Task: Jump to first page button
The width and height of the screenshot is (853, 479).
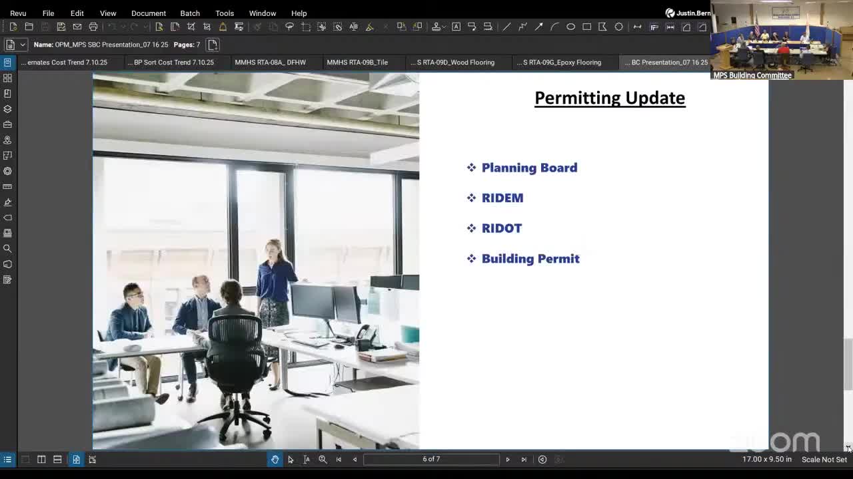Action: (339, 459)
